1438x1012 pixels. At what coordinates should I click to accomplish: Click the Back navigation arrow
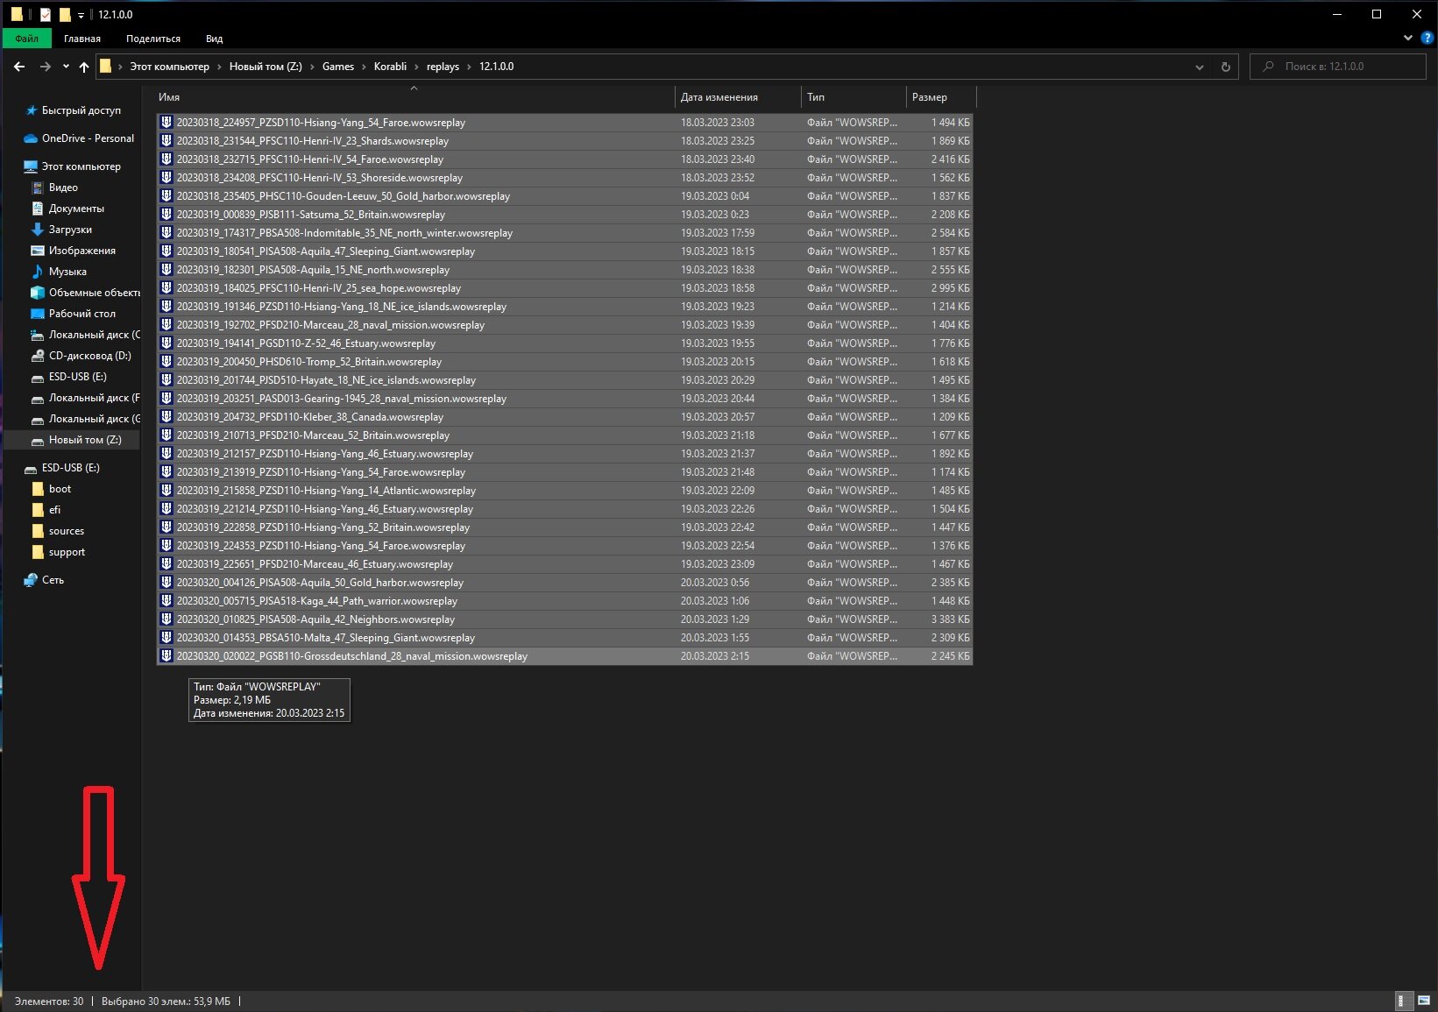(19, 67)
